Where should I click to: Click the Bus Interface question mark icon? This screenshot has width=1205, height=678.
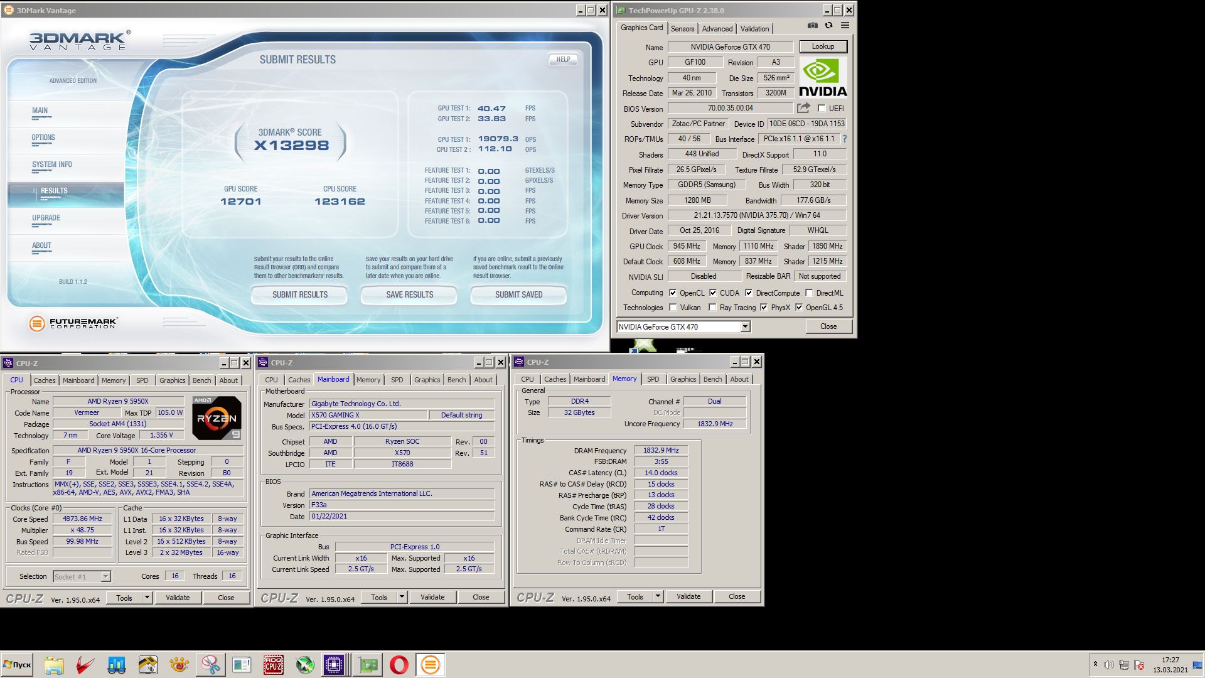click(x=844, y=139)
